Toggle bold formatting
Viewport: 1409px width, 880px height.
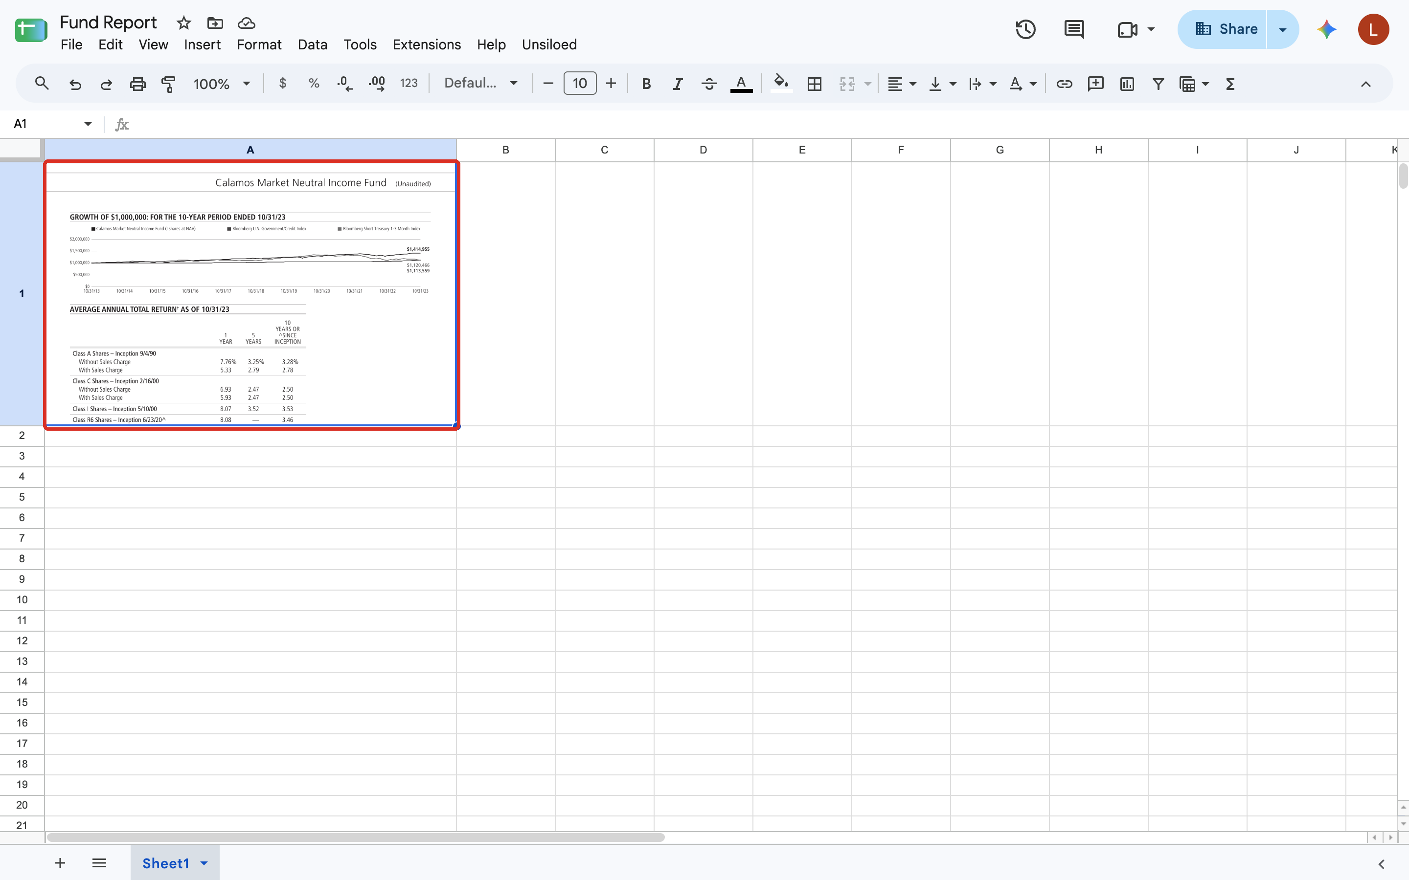click(646, 84)
